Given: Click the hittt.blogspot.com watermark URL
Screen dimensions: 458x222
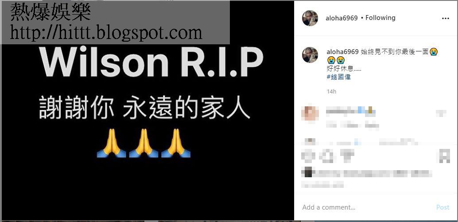Looking at the screenshot, I should coord(106,33).
